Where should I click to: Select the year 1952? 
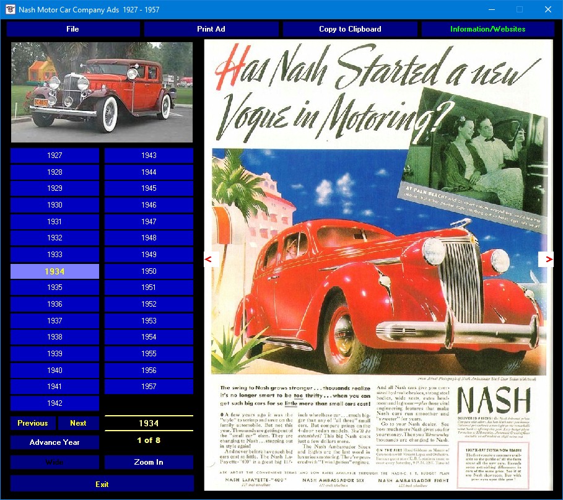[x=149, y=304]
